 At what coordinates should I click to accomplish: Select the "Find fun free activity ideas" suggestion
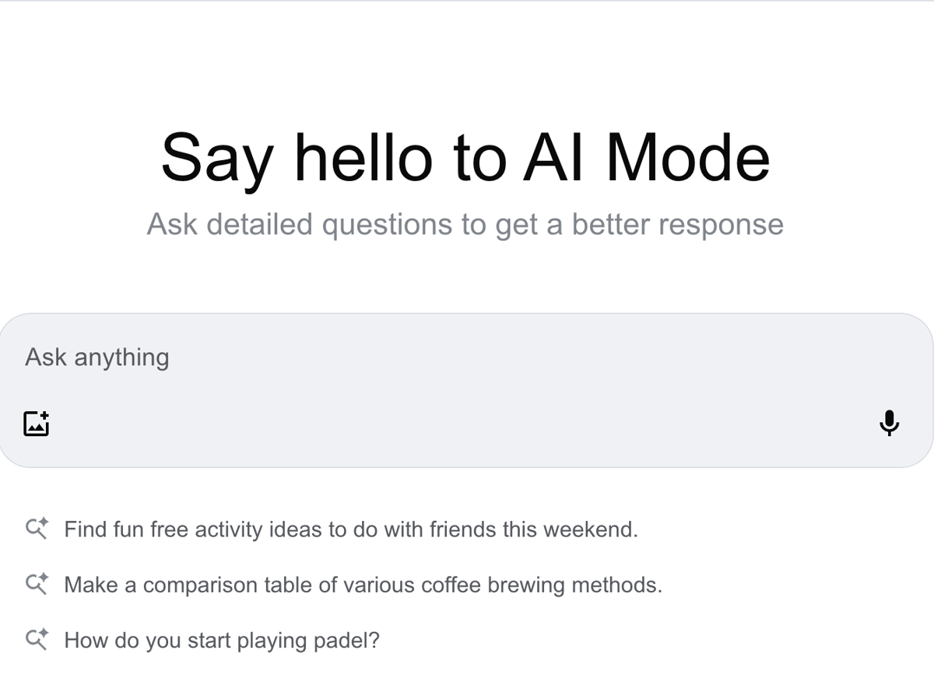pos(350,529)
